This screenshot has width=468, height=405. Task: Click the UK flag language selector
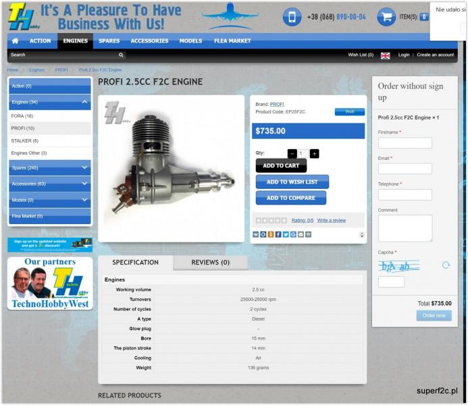tap(385, 55)
